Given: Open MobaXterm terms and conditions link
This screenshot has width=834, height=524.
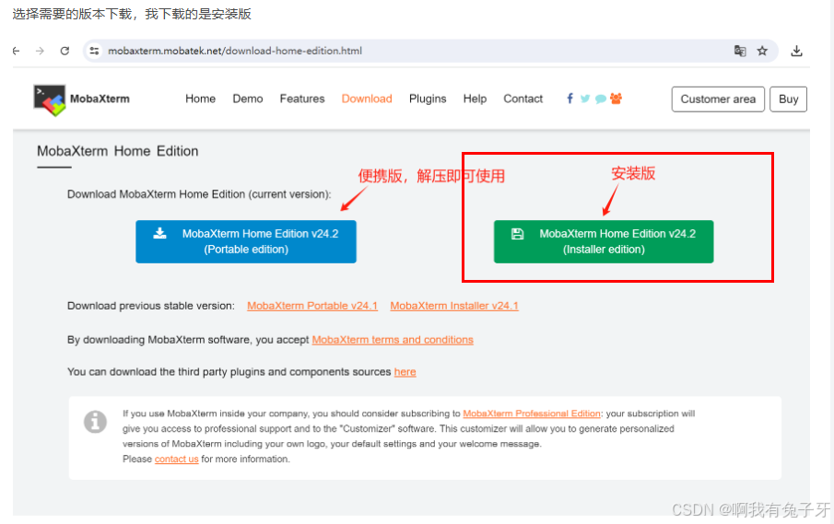Looking at the screenshot, I should pyautogui.click(x=393, y=340).
